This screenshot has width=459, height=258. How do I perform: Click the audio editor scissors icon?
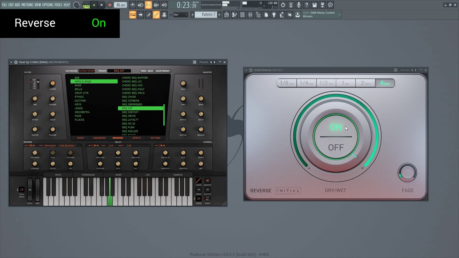tap(291, 5)
